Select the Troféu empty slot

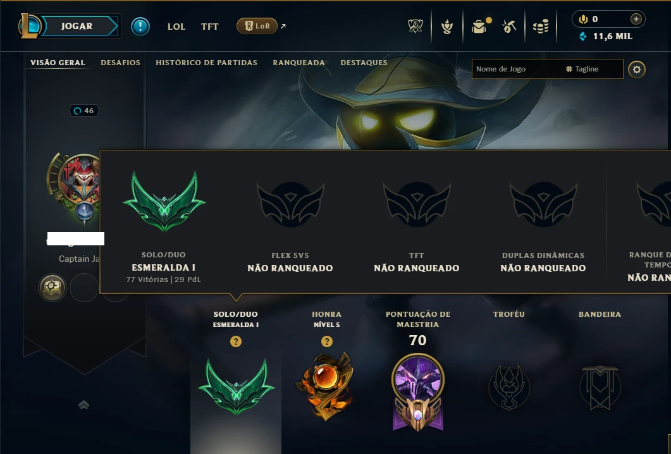point(509,387)
